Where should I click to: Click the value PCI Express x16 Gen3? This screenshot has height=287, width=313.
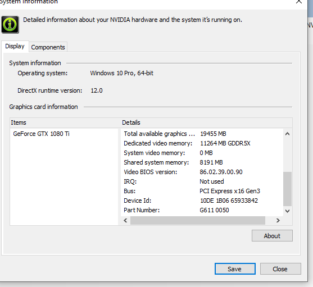coord(230,191)
